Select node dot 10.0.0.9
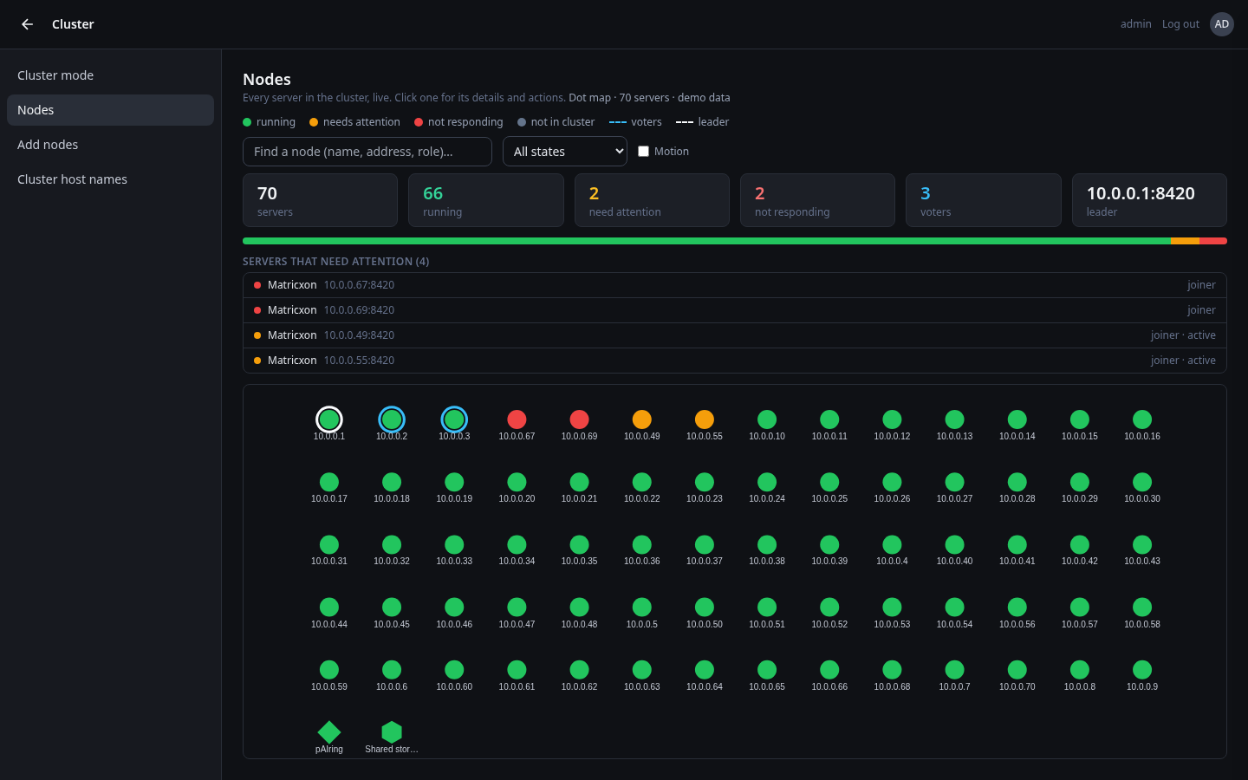1248x780 pixels. tap(1142, 670)
